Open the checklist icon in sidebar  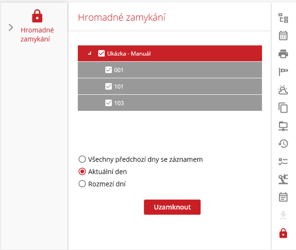[x=283, y=161]
